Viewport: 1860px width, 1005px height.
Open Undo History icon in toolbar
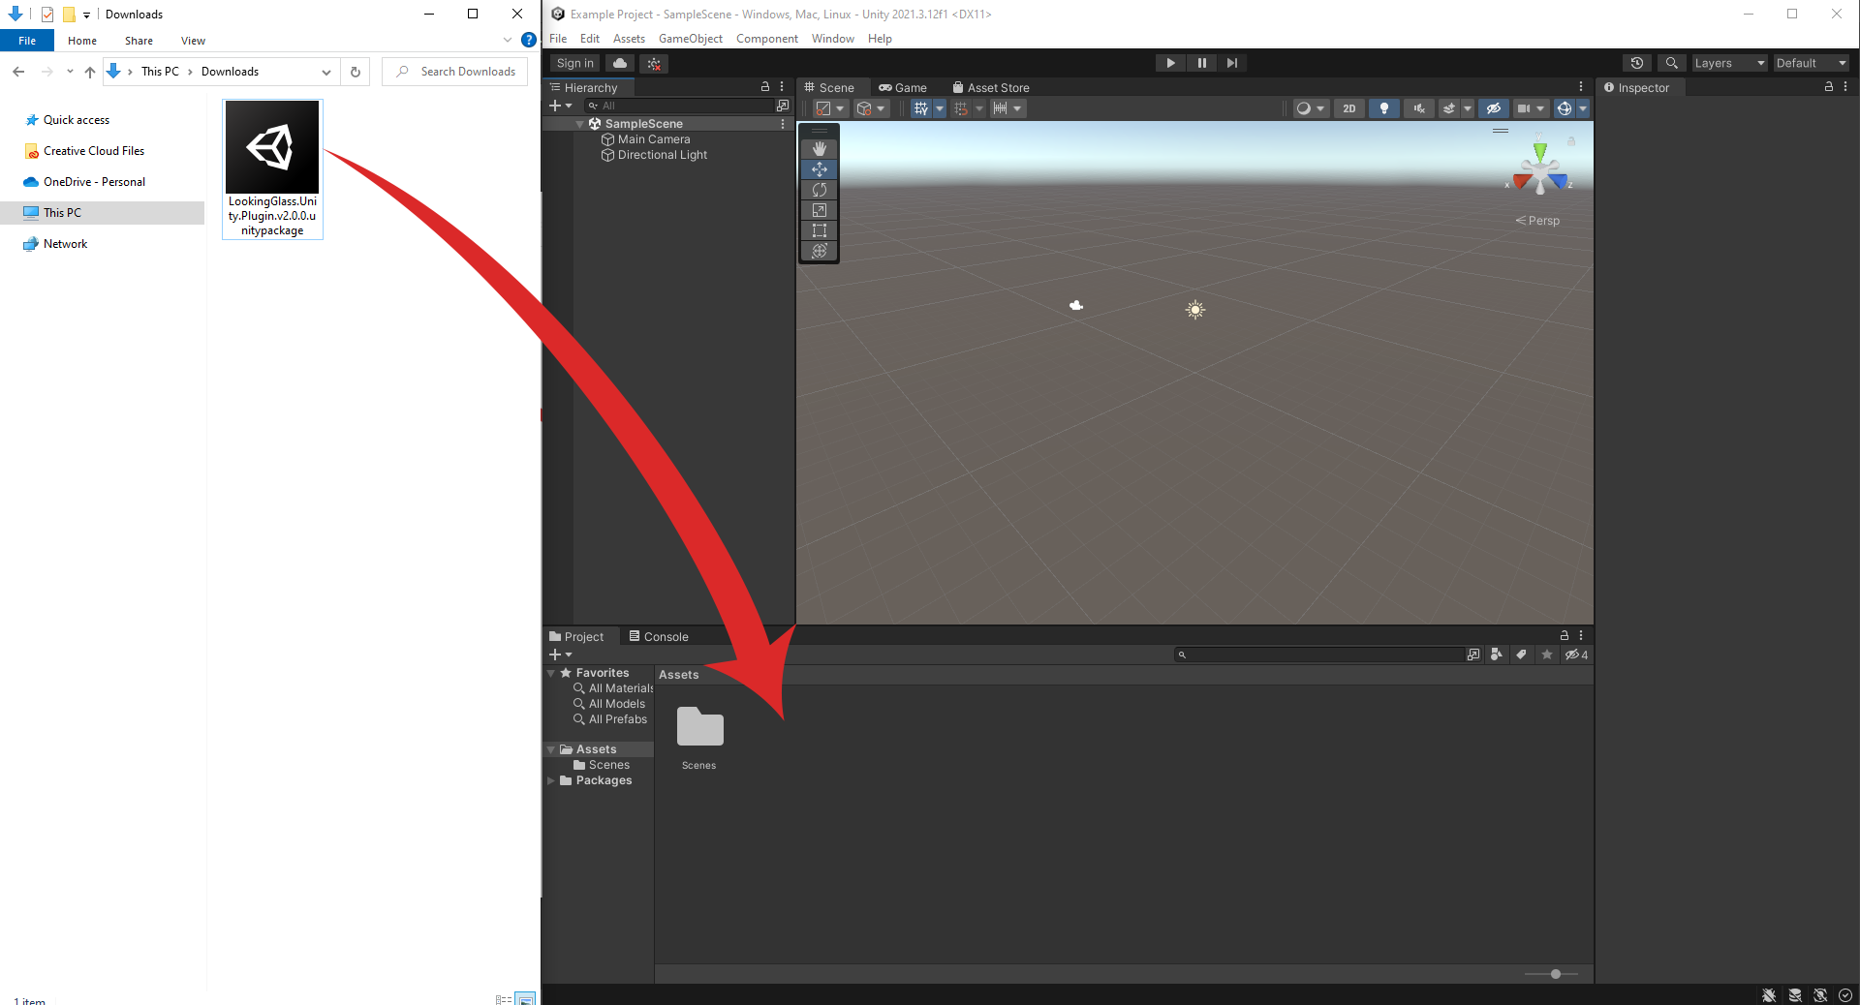click(x=1636, y=63)
